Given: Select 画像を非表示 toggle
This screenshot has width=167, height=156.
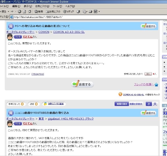Looking at the screenshot, I should tap(136, 104).
